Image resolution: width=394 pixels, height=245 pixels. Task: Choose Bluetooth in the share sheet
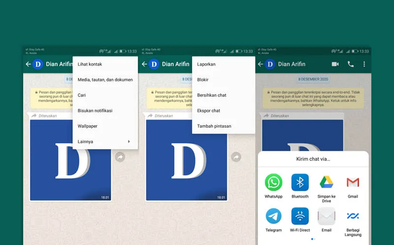tap(300, 182)
